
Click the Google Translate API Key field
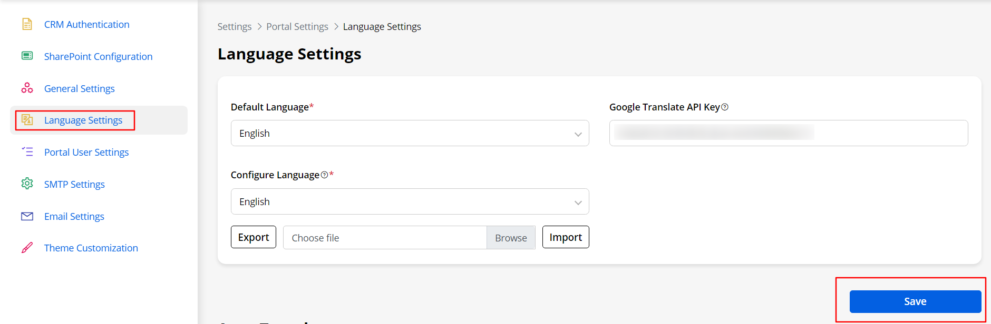coord(788,134)
